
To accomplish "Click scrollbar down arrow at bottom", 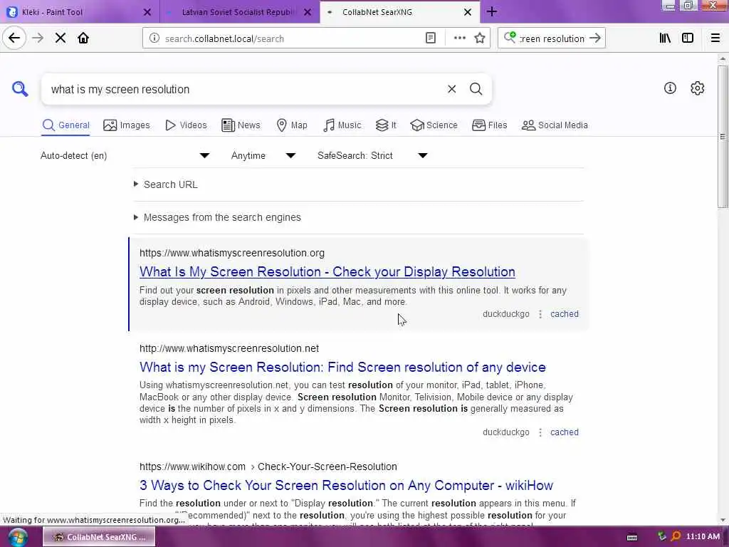I will (x=722, y=520).
